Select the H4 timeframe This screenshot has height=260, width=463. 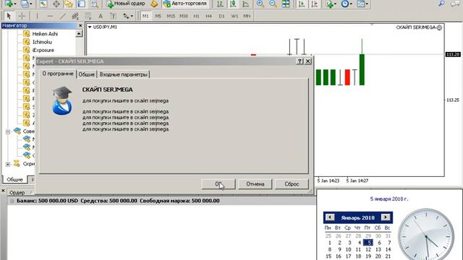tap(209, 16)
